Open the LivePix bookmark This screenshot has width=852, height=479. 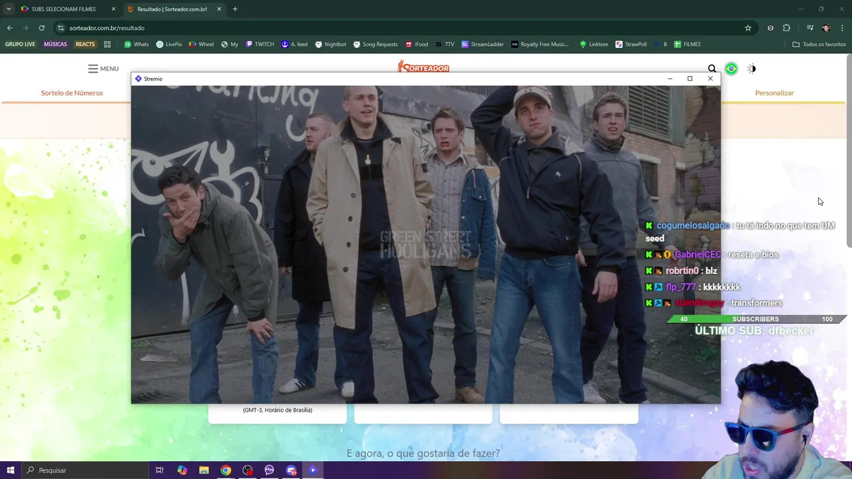pyautogui.click(x=169, y=45)
